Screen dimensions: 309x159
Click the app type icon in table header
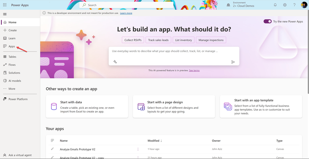point(52,141)
